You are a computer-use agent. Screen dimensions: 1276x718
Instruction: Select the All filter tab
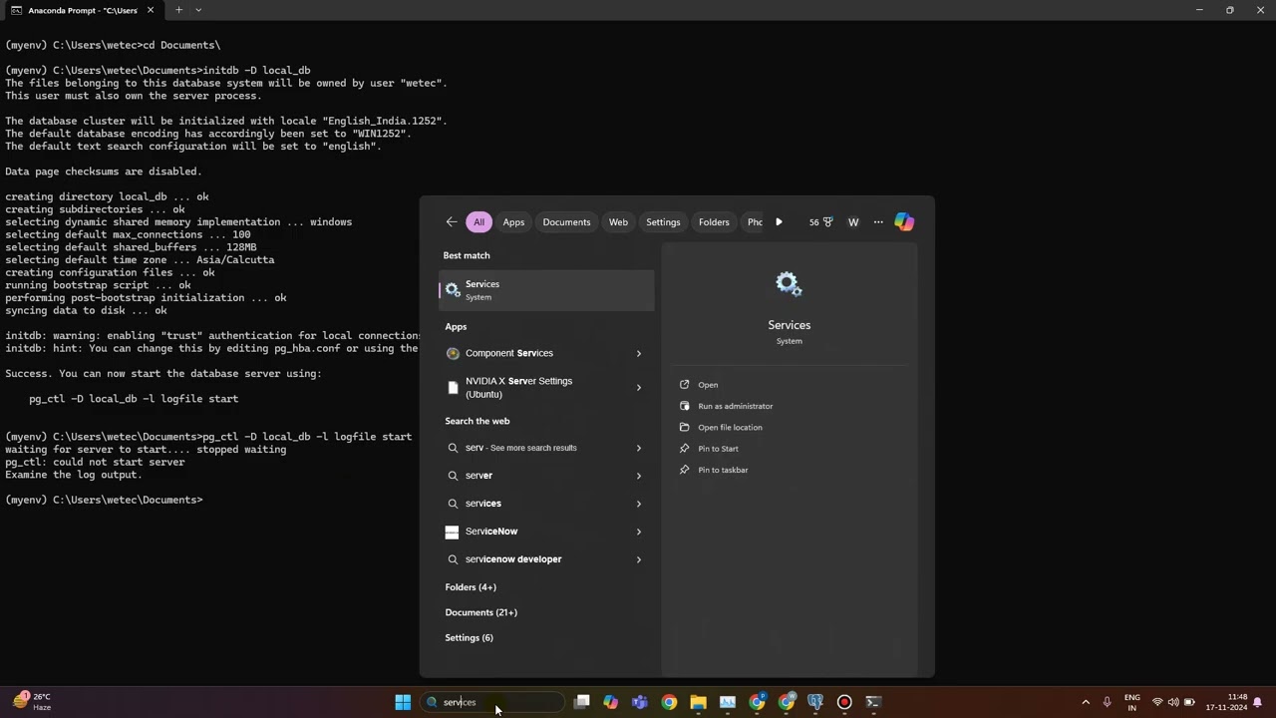[x=478, y=222]
